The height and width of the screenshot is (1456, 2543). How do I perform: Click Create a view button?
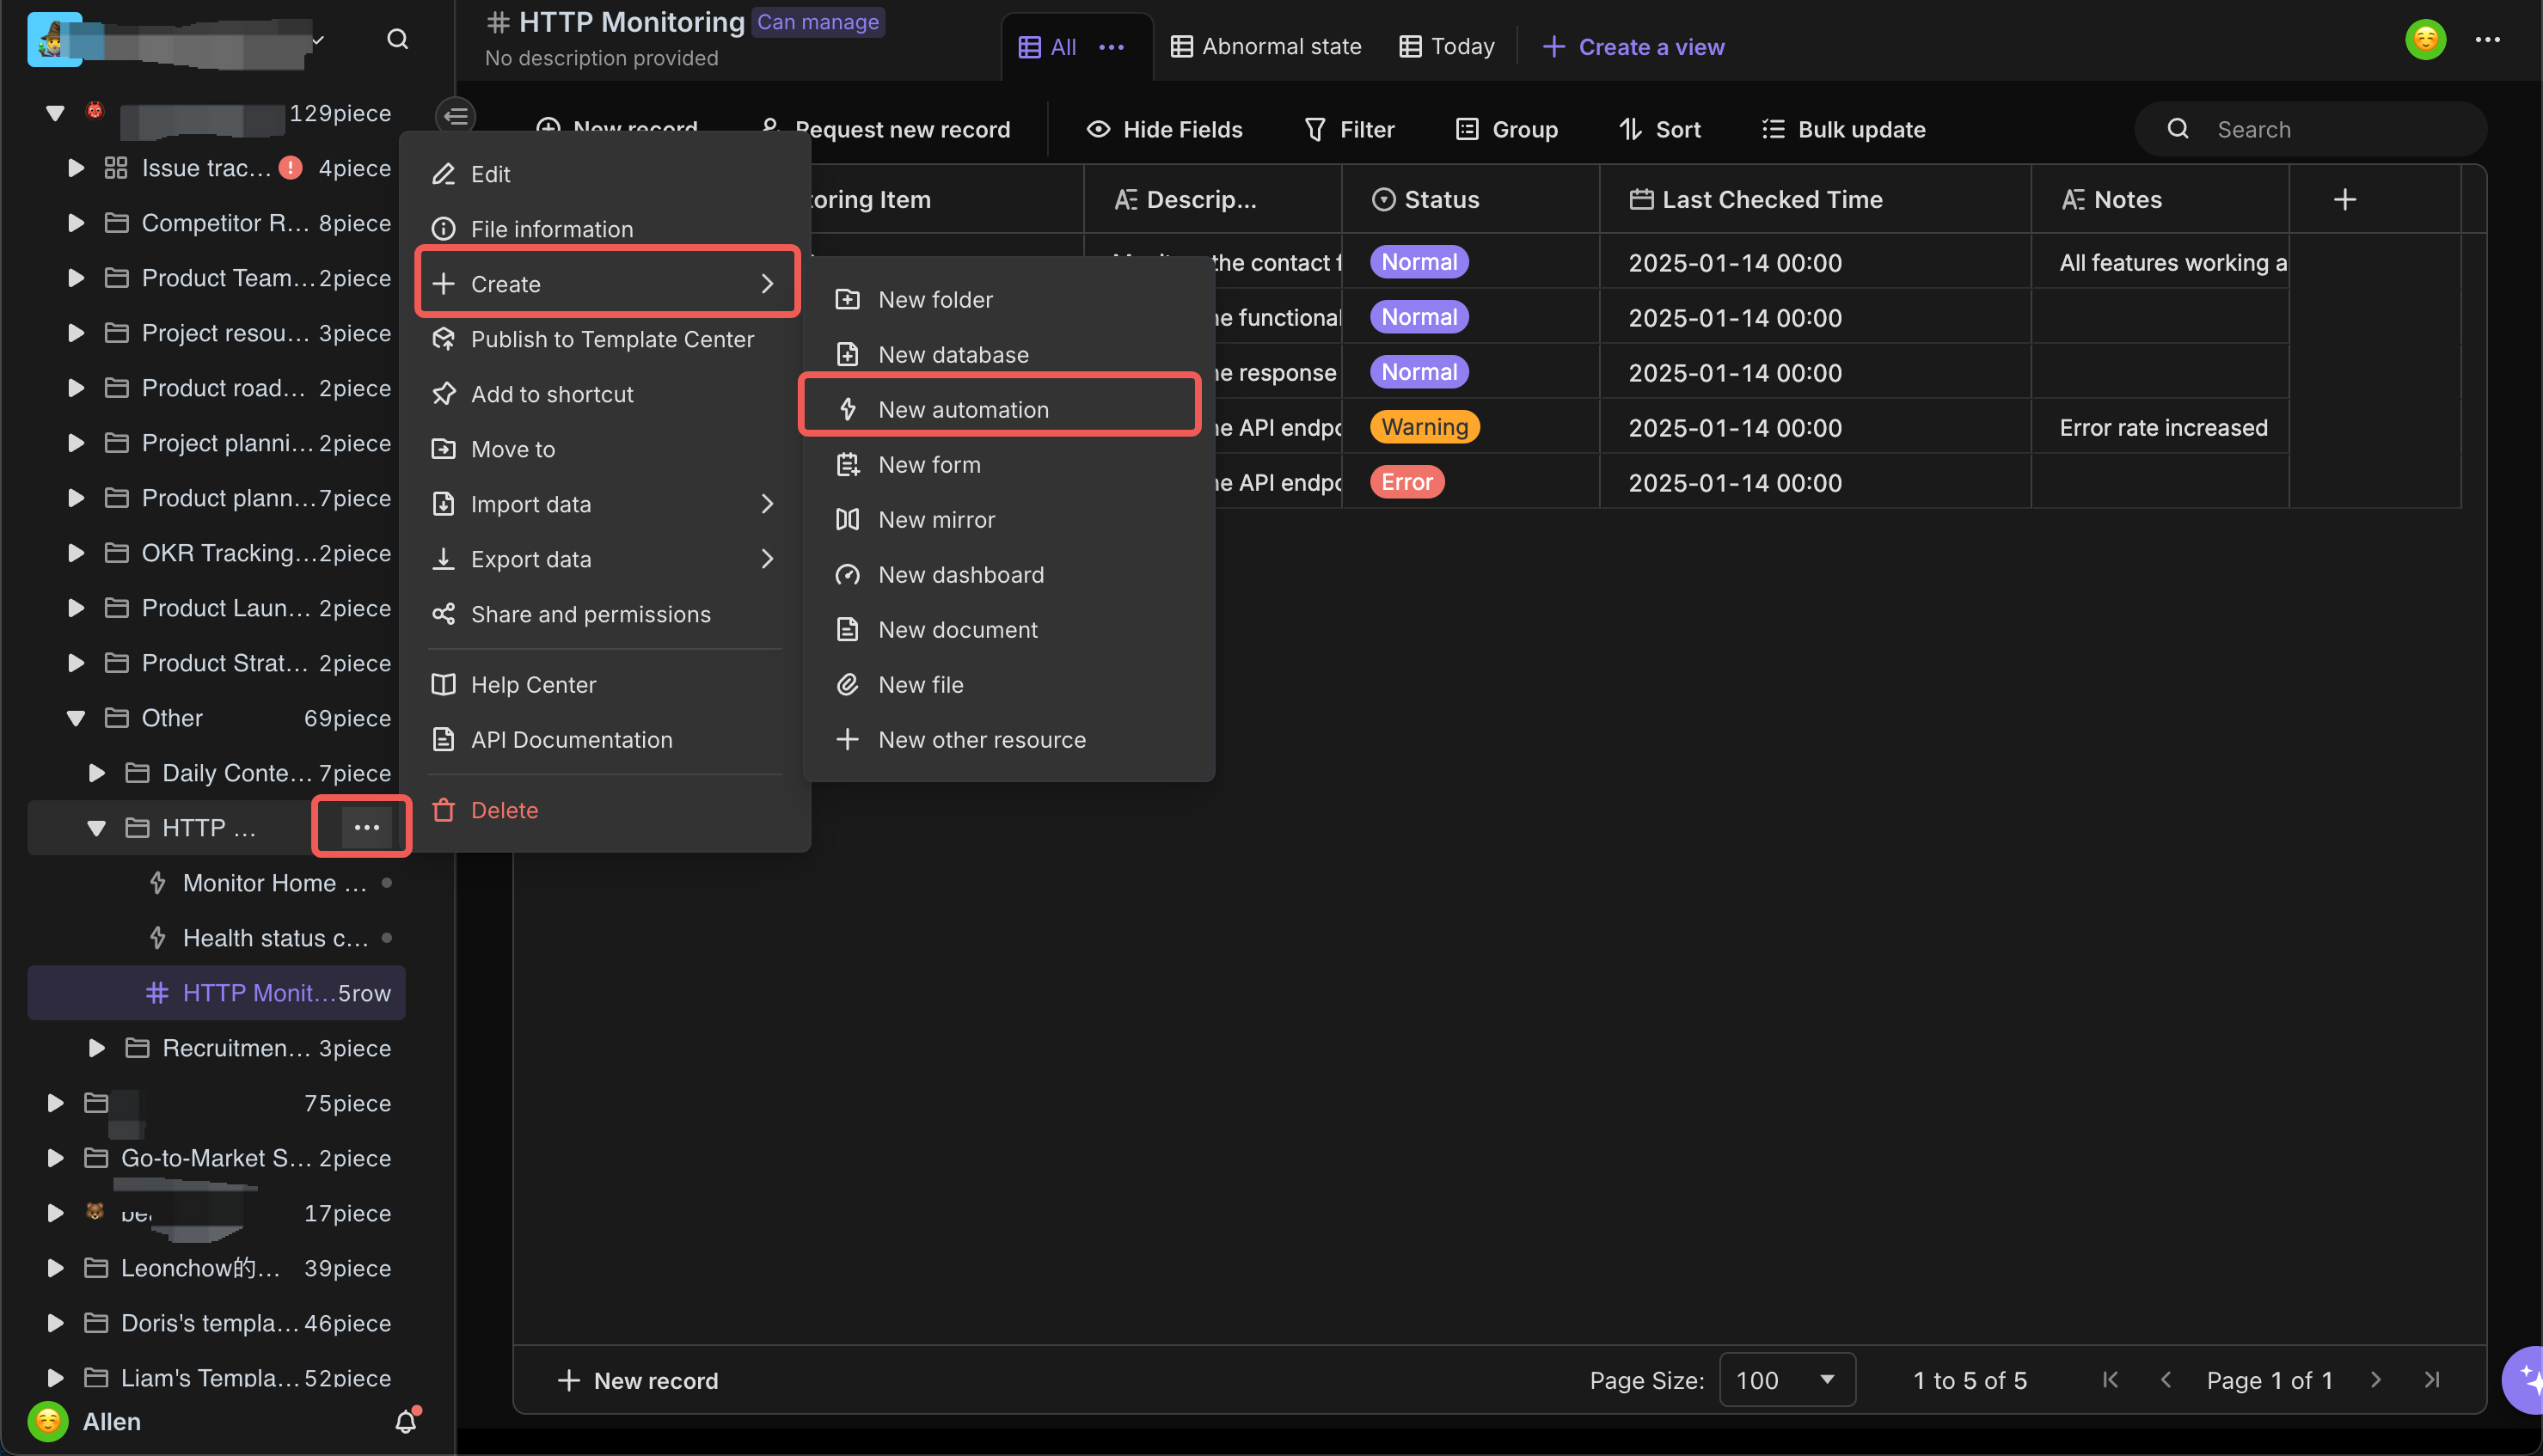(1633, 46)
